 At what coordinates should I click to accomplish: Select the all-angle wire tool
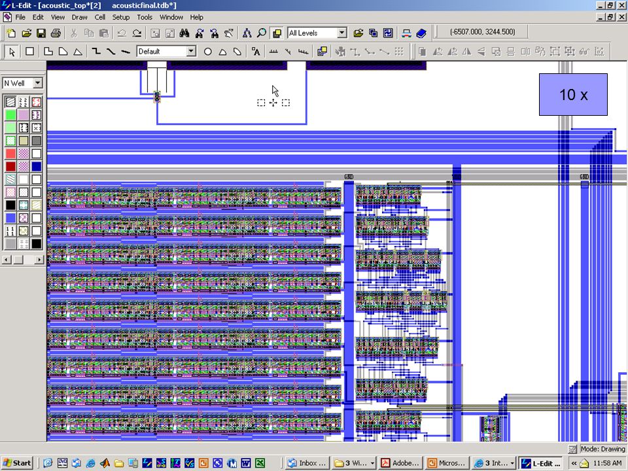click(x=126, y=52)
